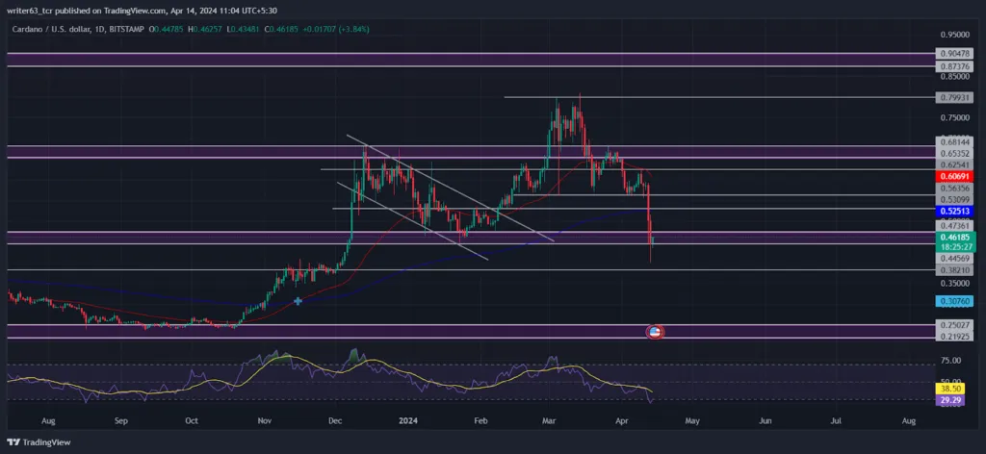Viewport: 986px width, 454px height.
Task: Click the 0.44569 price level label
Action: [955, 259]
